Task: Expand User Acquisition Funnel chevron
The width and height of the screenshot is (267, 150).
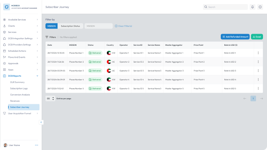Action: point(37,114)
